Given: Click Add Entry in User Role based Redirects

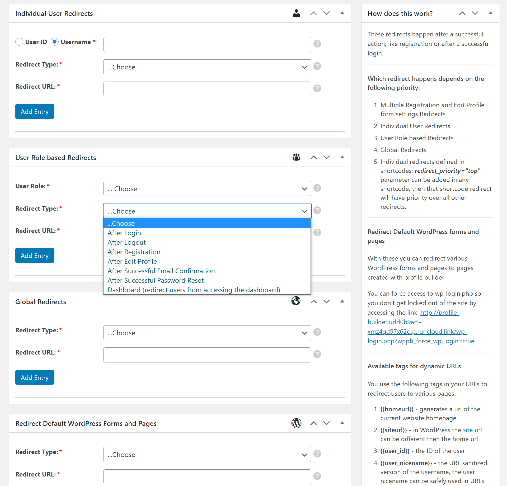Looking at the screenshot, I should click(x=35, y=256).
